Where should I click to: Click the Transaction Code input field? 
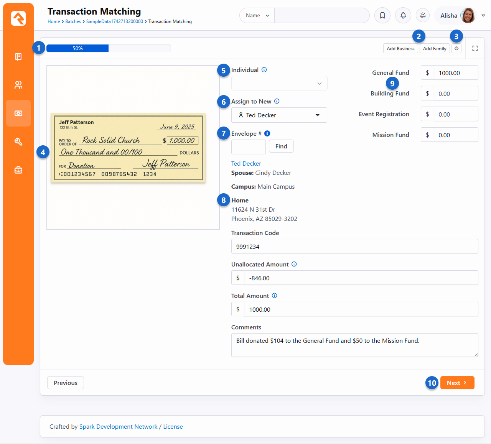coord(354,247)
